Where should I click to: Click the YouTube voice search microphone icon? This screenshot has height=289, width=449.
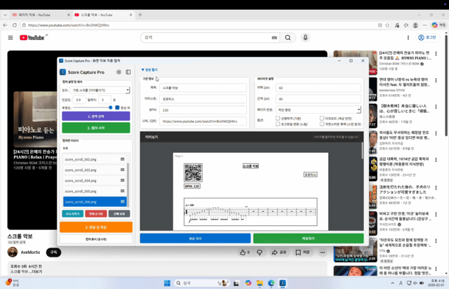(305, 38)
